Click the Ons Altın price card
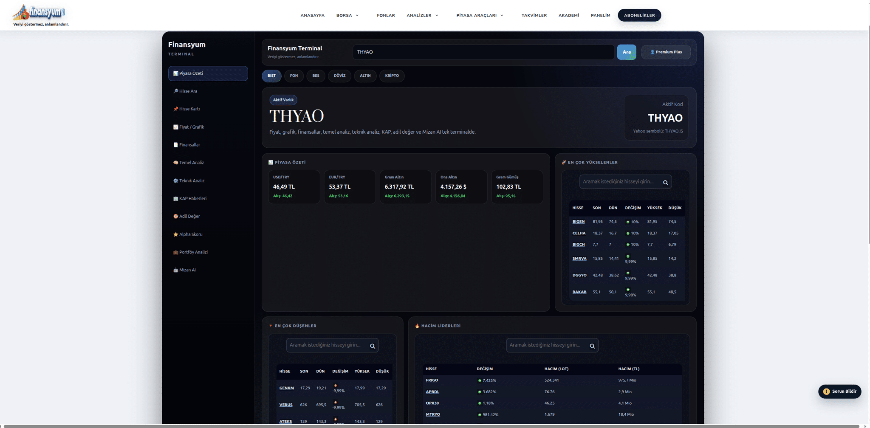Screen dimensions: 870x428 pyautogui.click(x=461, y=187)
